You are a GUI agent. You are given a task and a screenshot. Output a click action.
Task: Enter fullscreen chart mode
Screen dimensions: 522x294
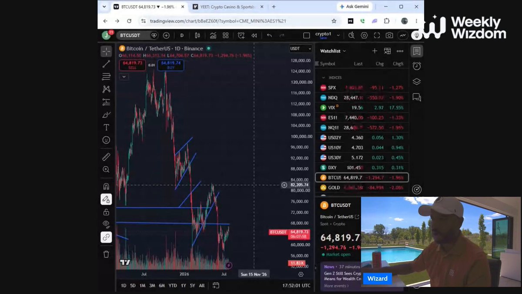pos(377,35)
